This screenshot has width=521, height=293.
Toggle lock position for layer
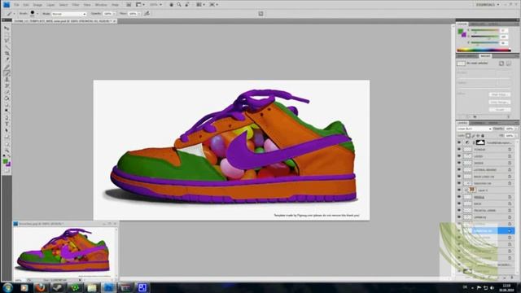478,136
